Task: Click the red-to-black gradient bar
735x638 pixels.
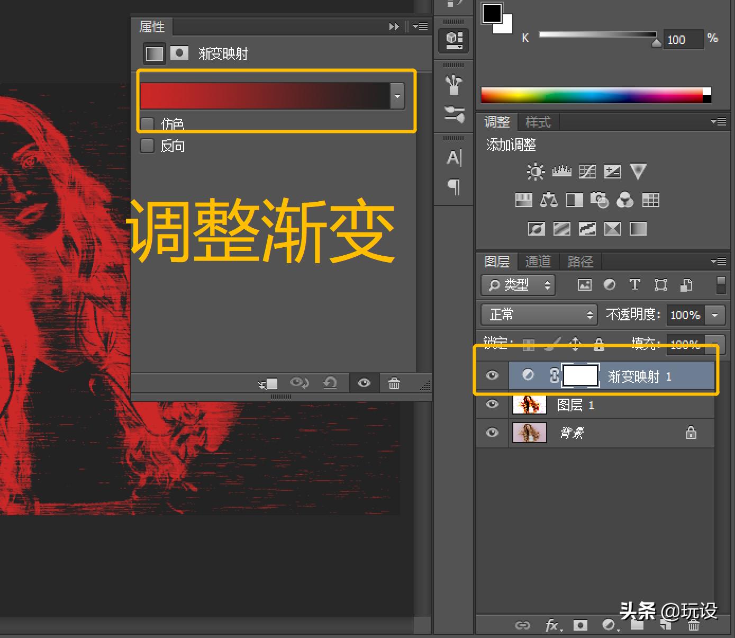Action: tap(265, 96)
